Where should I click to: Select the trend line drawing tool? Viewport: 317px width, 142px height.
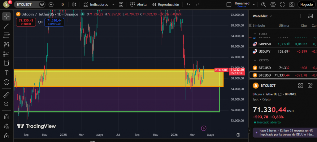coord(7,25)
